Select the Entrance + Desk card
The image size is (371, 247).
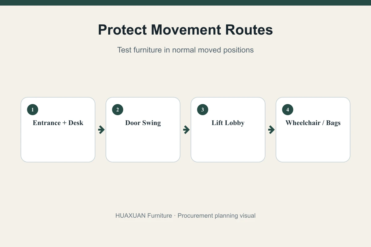(58, 130)
